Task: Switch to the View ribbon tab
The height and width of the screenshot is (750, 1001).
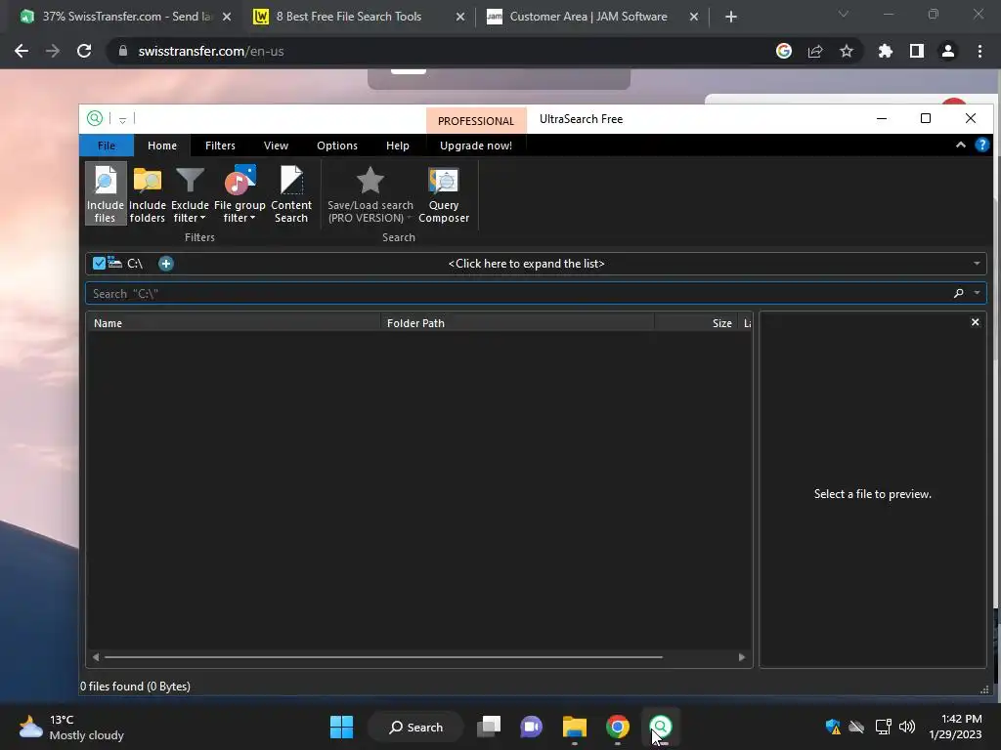Action: point(276,146)
